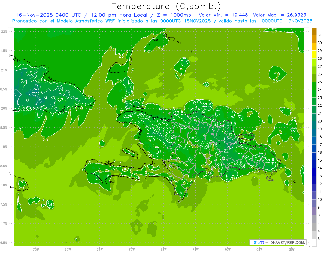Click the "0000UTC_17NOV2025" valid-until time
The height and width of the screenshot is (253, 327).
tap(287, 21)
